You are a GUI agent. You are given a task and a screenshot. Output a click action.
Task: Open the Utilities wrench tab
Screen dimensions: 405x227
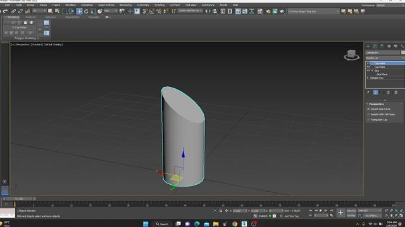[402, 46]
